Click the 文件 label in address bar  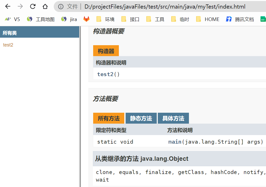tap(72, 7)
